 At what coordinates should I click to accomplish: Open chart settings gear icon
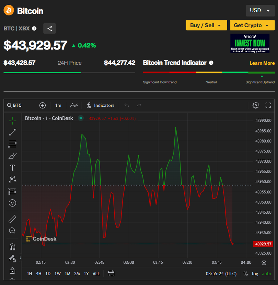coord(256,105)
